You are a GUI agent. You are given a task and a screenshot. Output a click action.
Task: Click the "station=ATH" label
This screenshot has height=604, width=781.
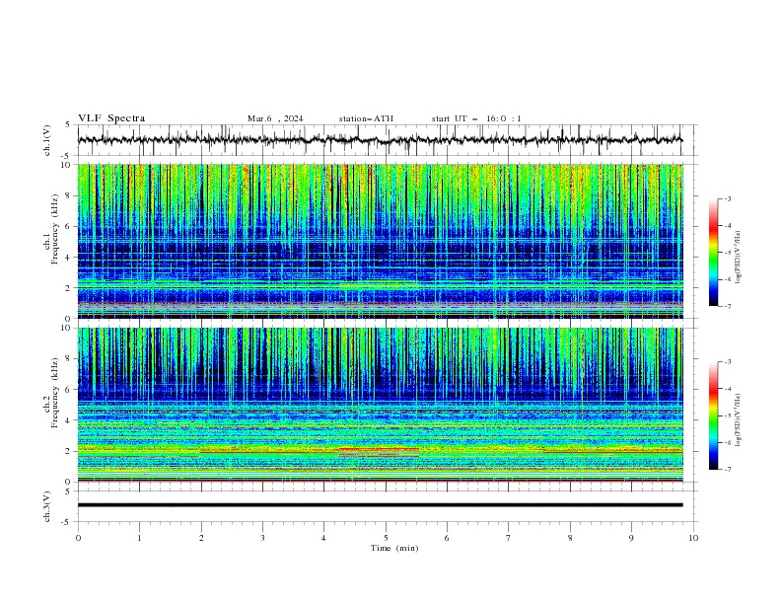[x=366, y=118]
